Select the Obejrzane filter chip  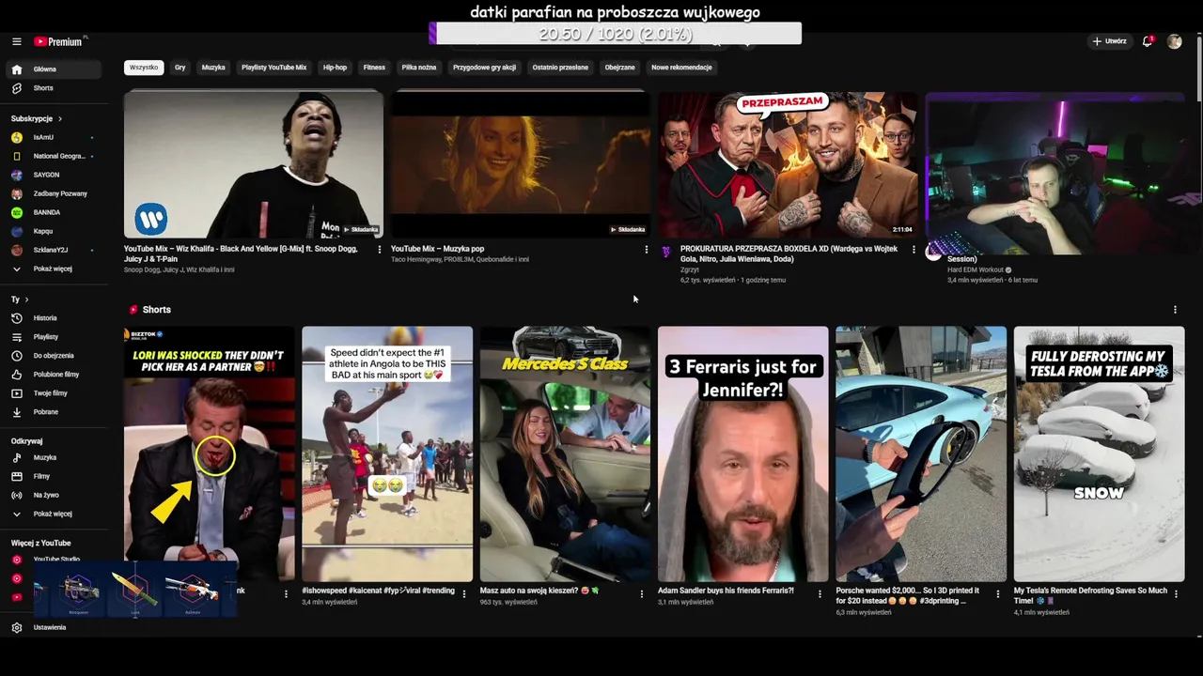click(x=619, y=68)
